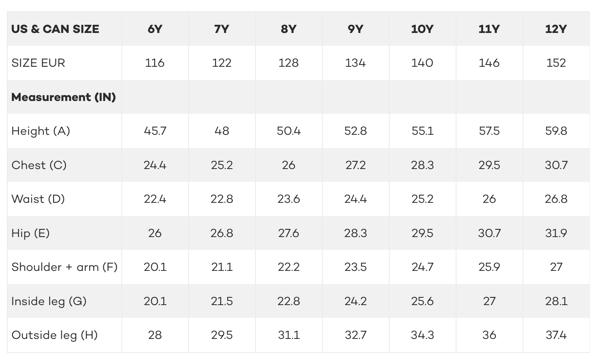Click the Shoulder + arm (F) label
The height and width of the screenshot is (362, 601).
point(64,267)
